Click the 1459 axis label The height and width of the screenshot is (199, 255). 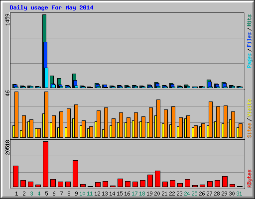tap(7, 19)
